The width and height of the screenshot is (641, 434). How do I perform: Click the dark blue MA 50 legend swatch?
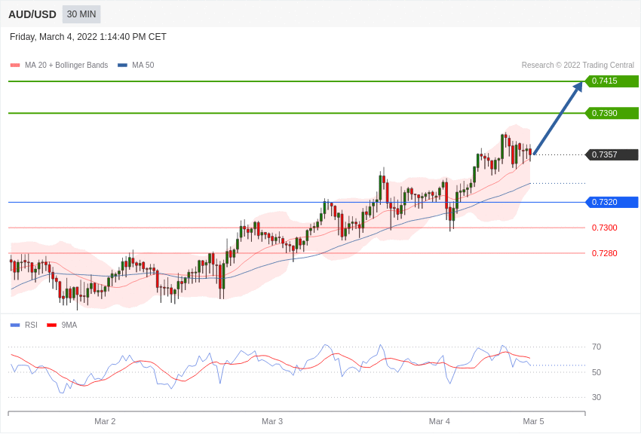click(122, 66)
